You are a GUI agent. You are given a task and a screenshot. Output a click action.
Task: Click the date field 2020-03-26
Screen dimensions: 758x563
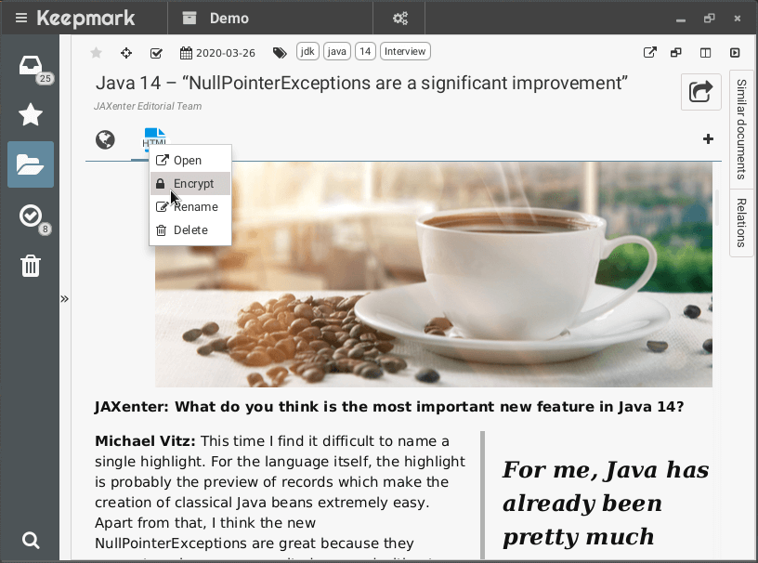(220, 53)
